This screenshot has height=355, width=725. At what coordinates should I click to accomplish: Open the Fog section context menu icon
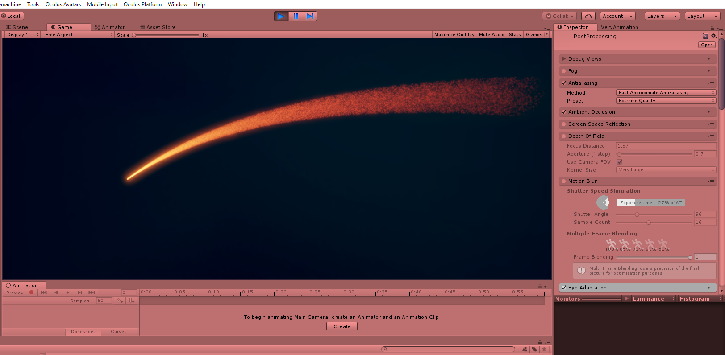(x=711, y=71)
